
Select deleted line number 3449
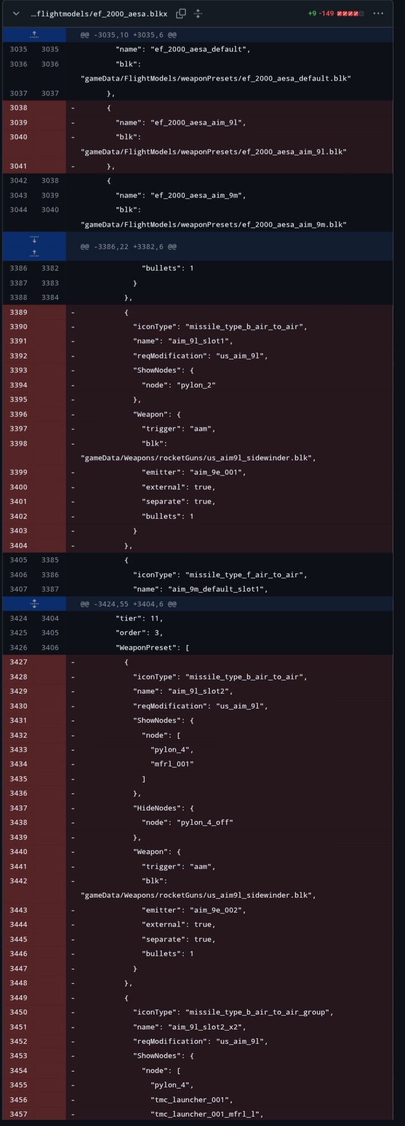point(18,998)
